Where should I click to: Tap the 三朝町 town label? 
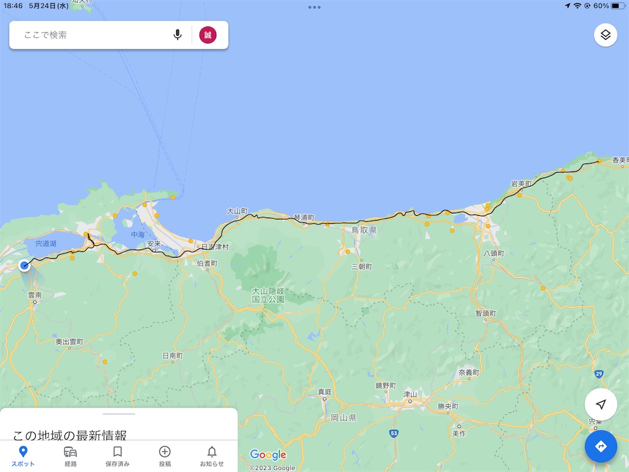pos(362,267)
